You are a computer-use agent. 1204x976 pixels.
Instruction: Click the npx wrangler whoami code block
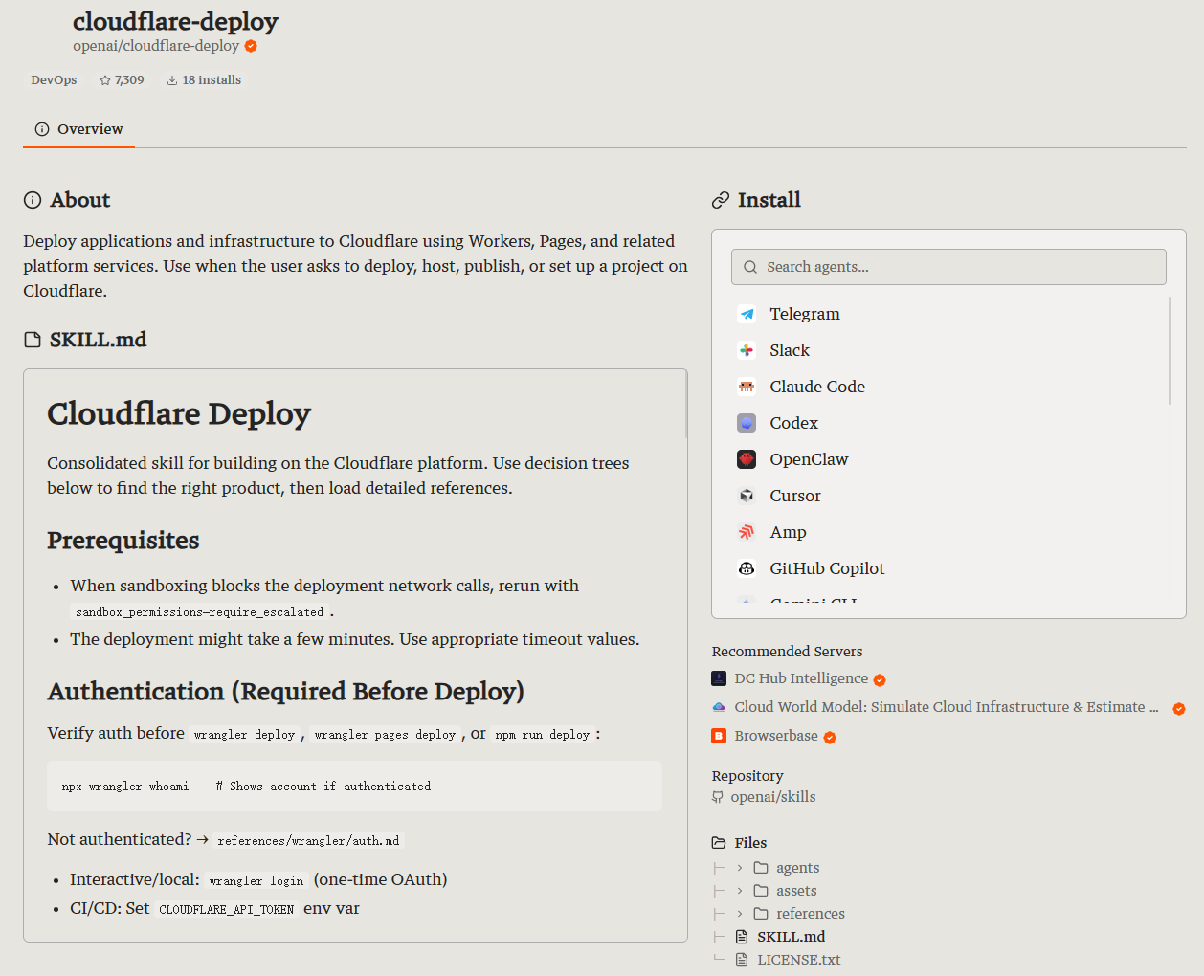(x=354, y=787)
